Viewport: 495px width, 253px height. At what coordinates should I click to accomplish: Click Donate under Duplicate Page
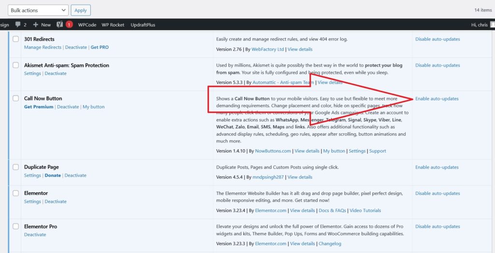coord(53,175)
